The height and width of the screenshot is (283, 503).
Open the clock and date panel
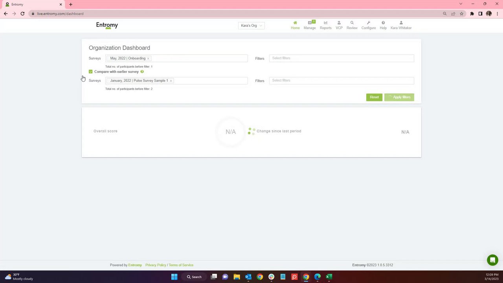click(492, 277)
